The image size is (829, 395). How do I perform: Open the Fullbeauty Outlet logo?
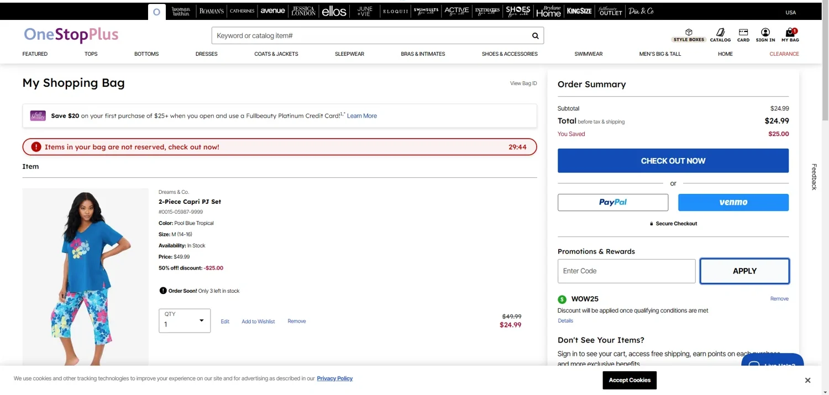[x=610, y=11]
